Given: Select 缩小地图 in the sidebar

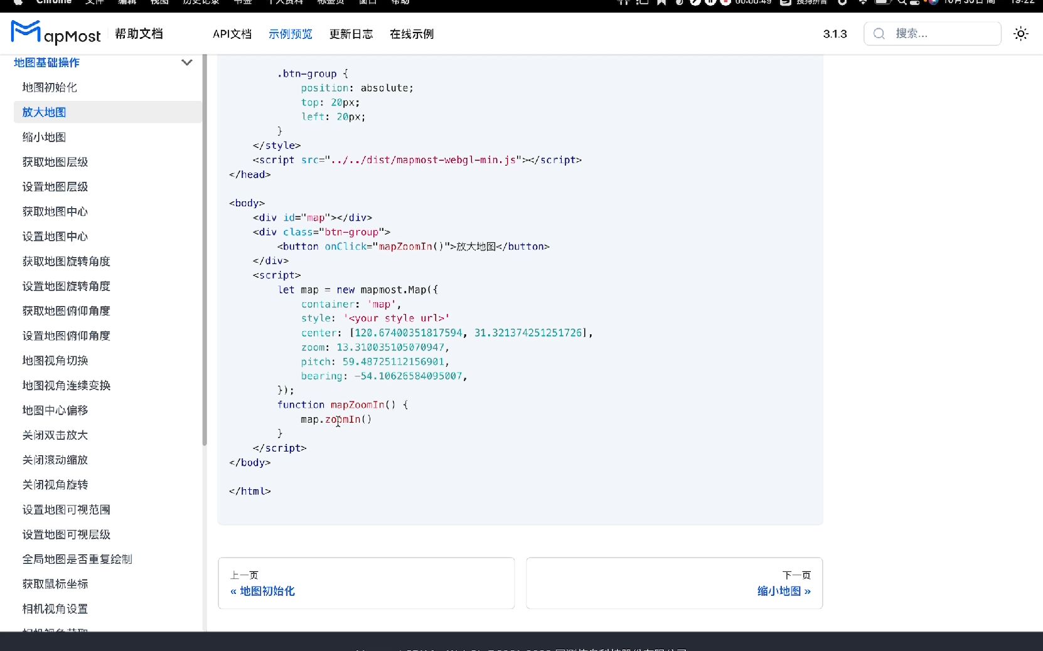Looking at the screenshot, I should [44, 137].
